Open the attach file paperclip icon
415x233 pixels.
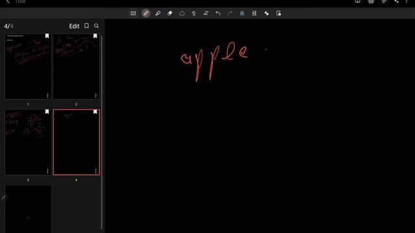(x=384, y=1)
